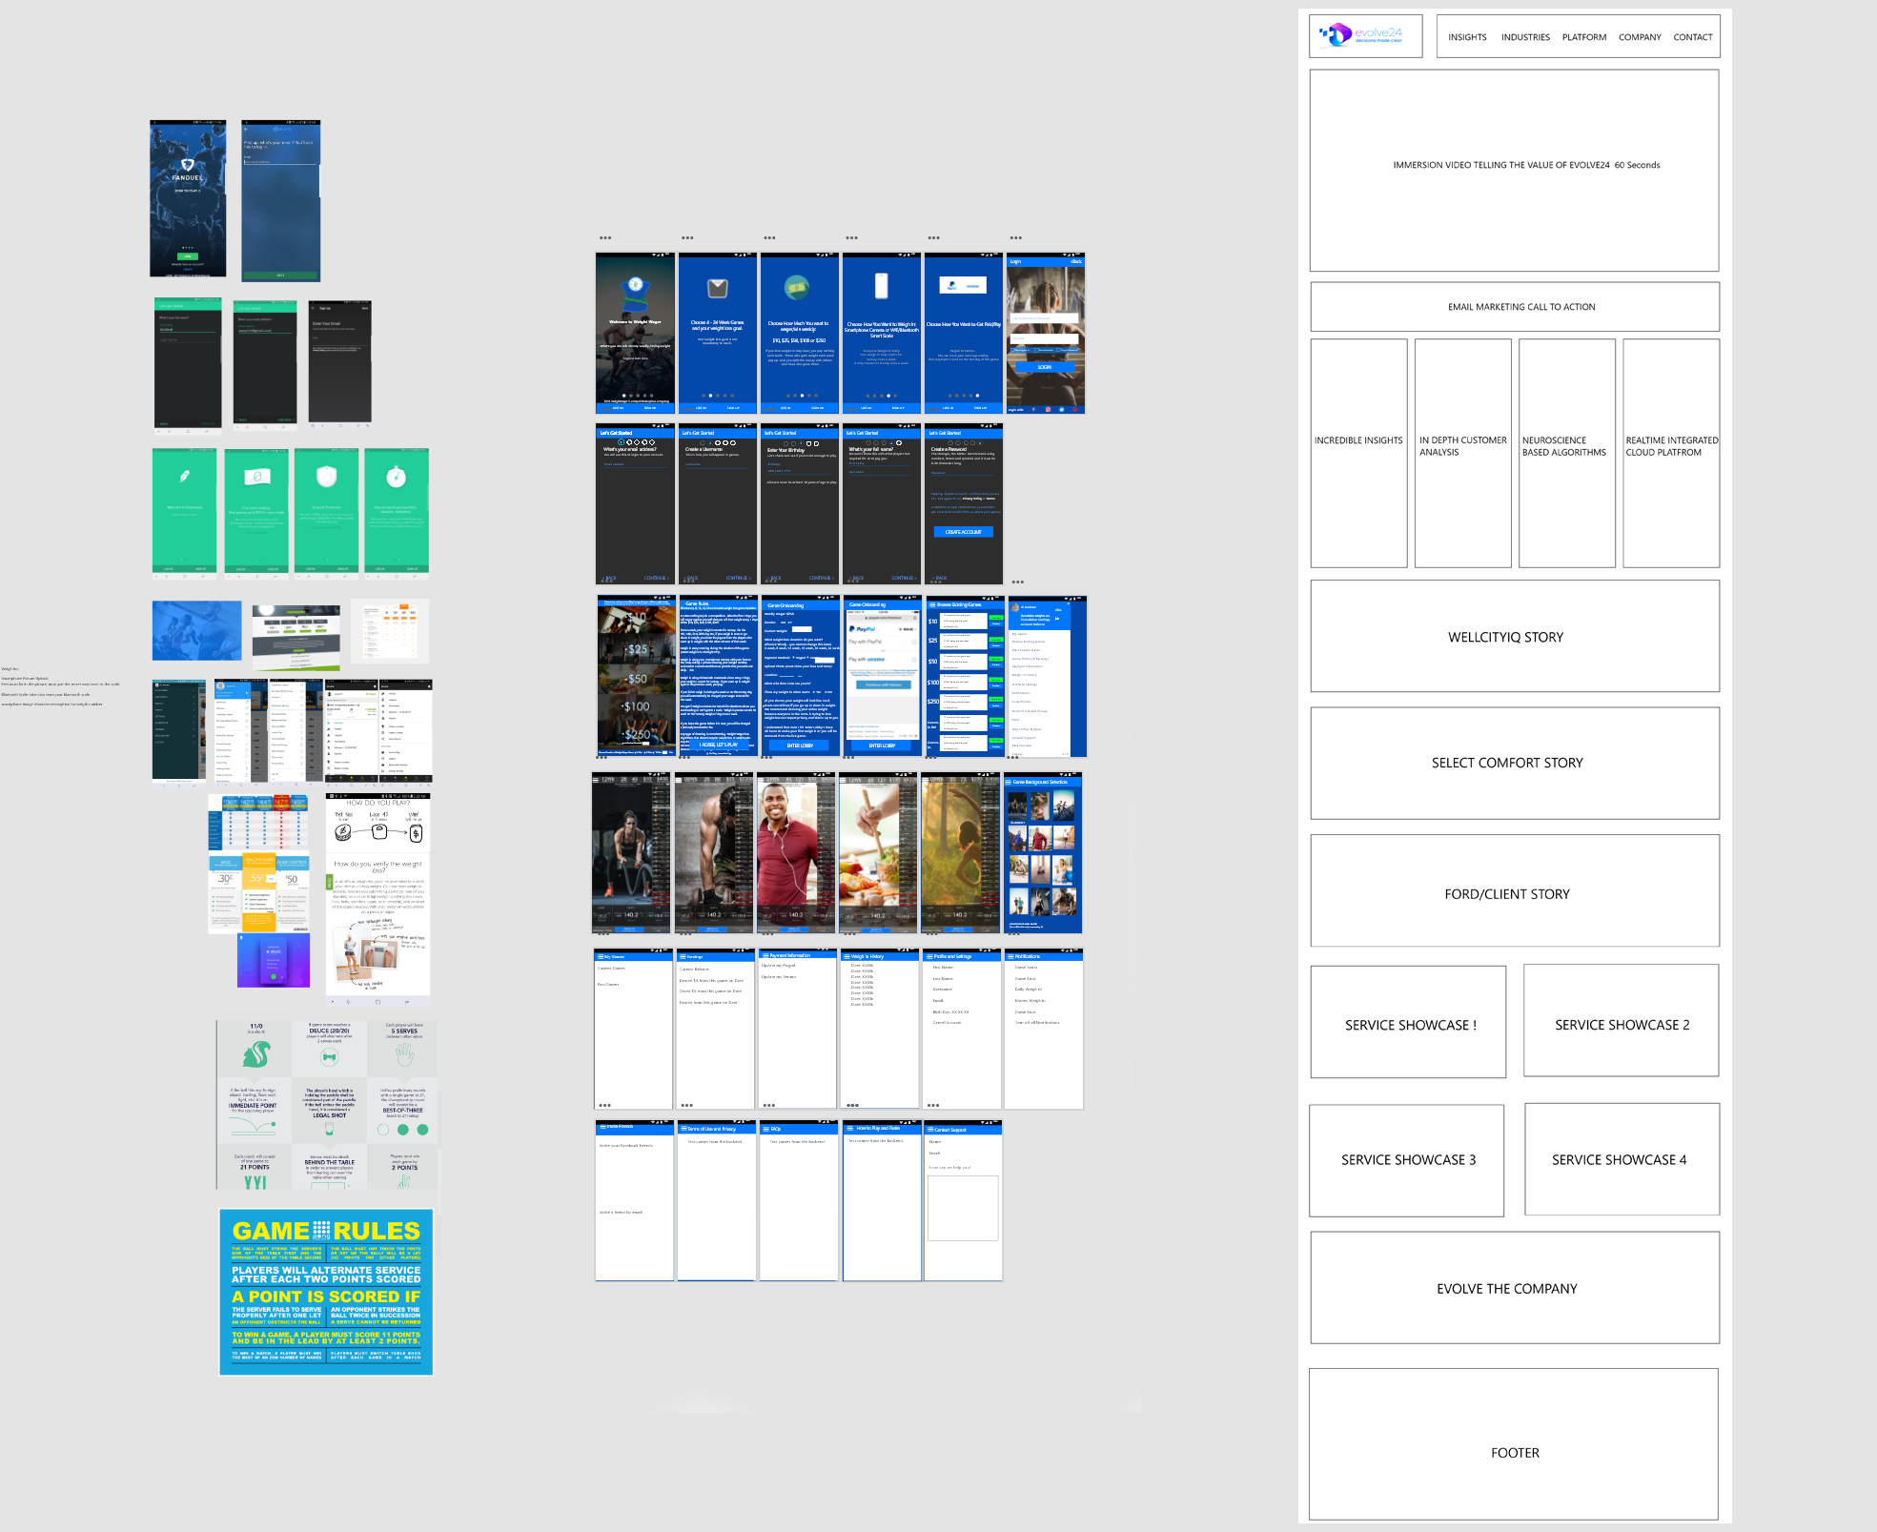Image resolution: width=1877 pixels, height=1532 pixels.
Task: Select the immersion video placeholder box
Action: click(x=1515, y=171)
